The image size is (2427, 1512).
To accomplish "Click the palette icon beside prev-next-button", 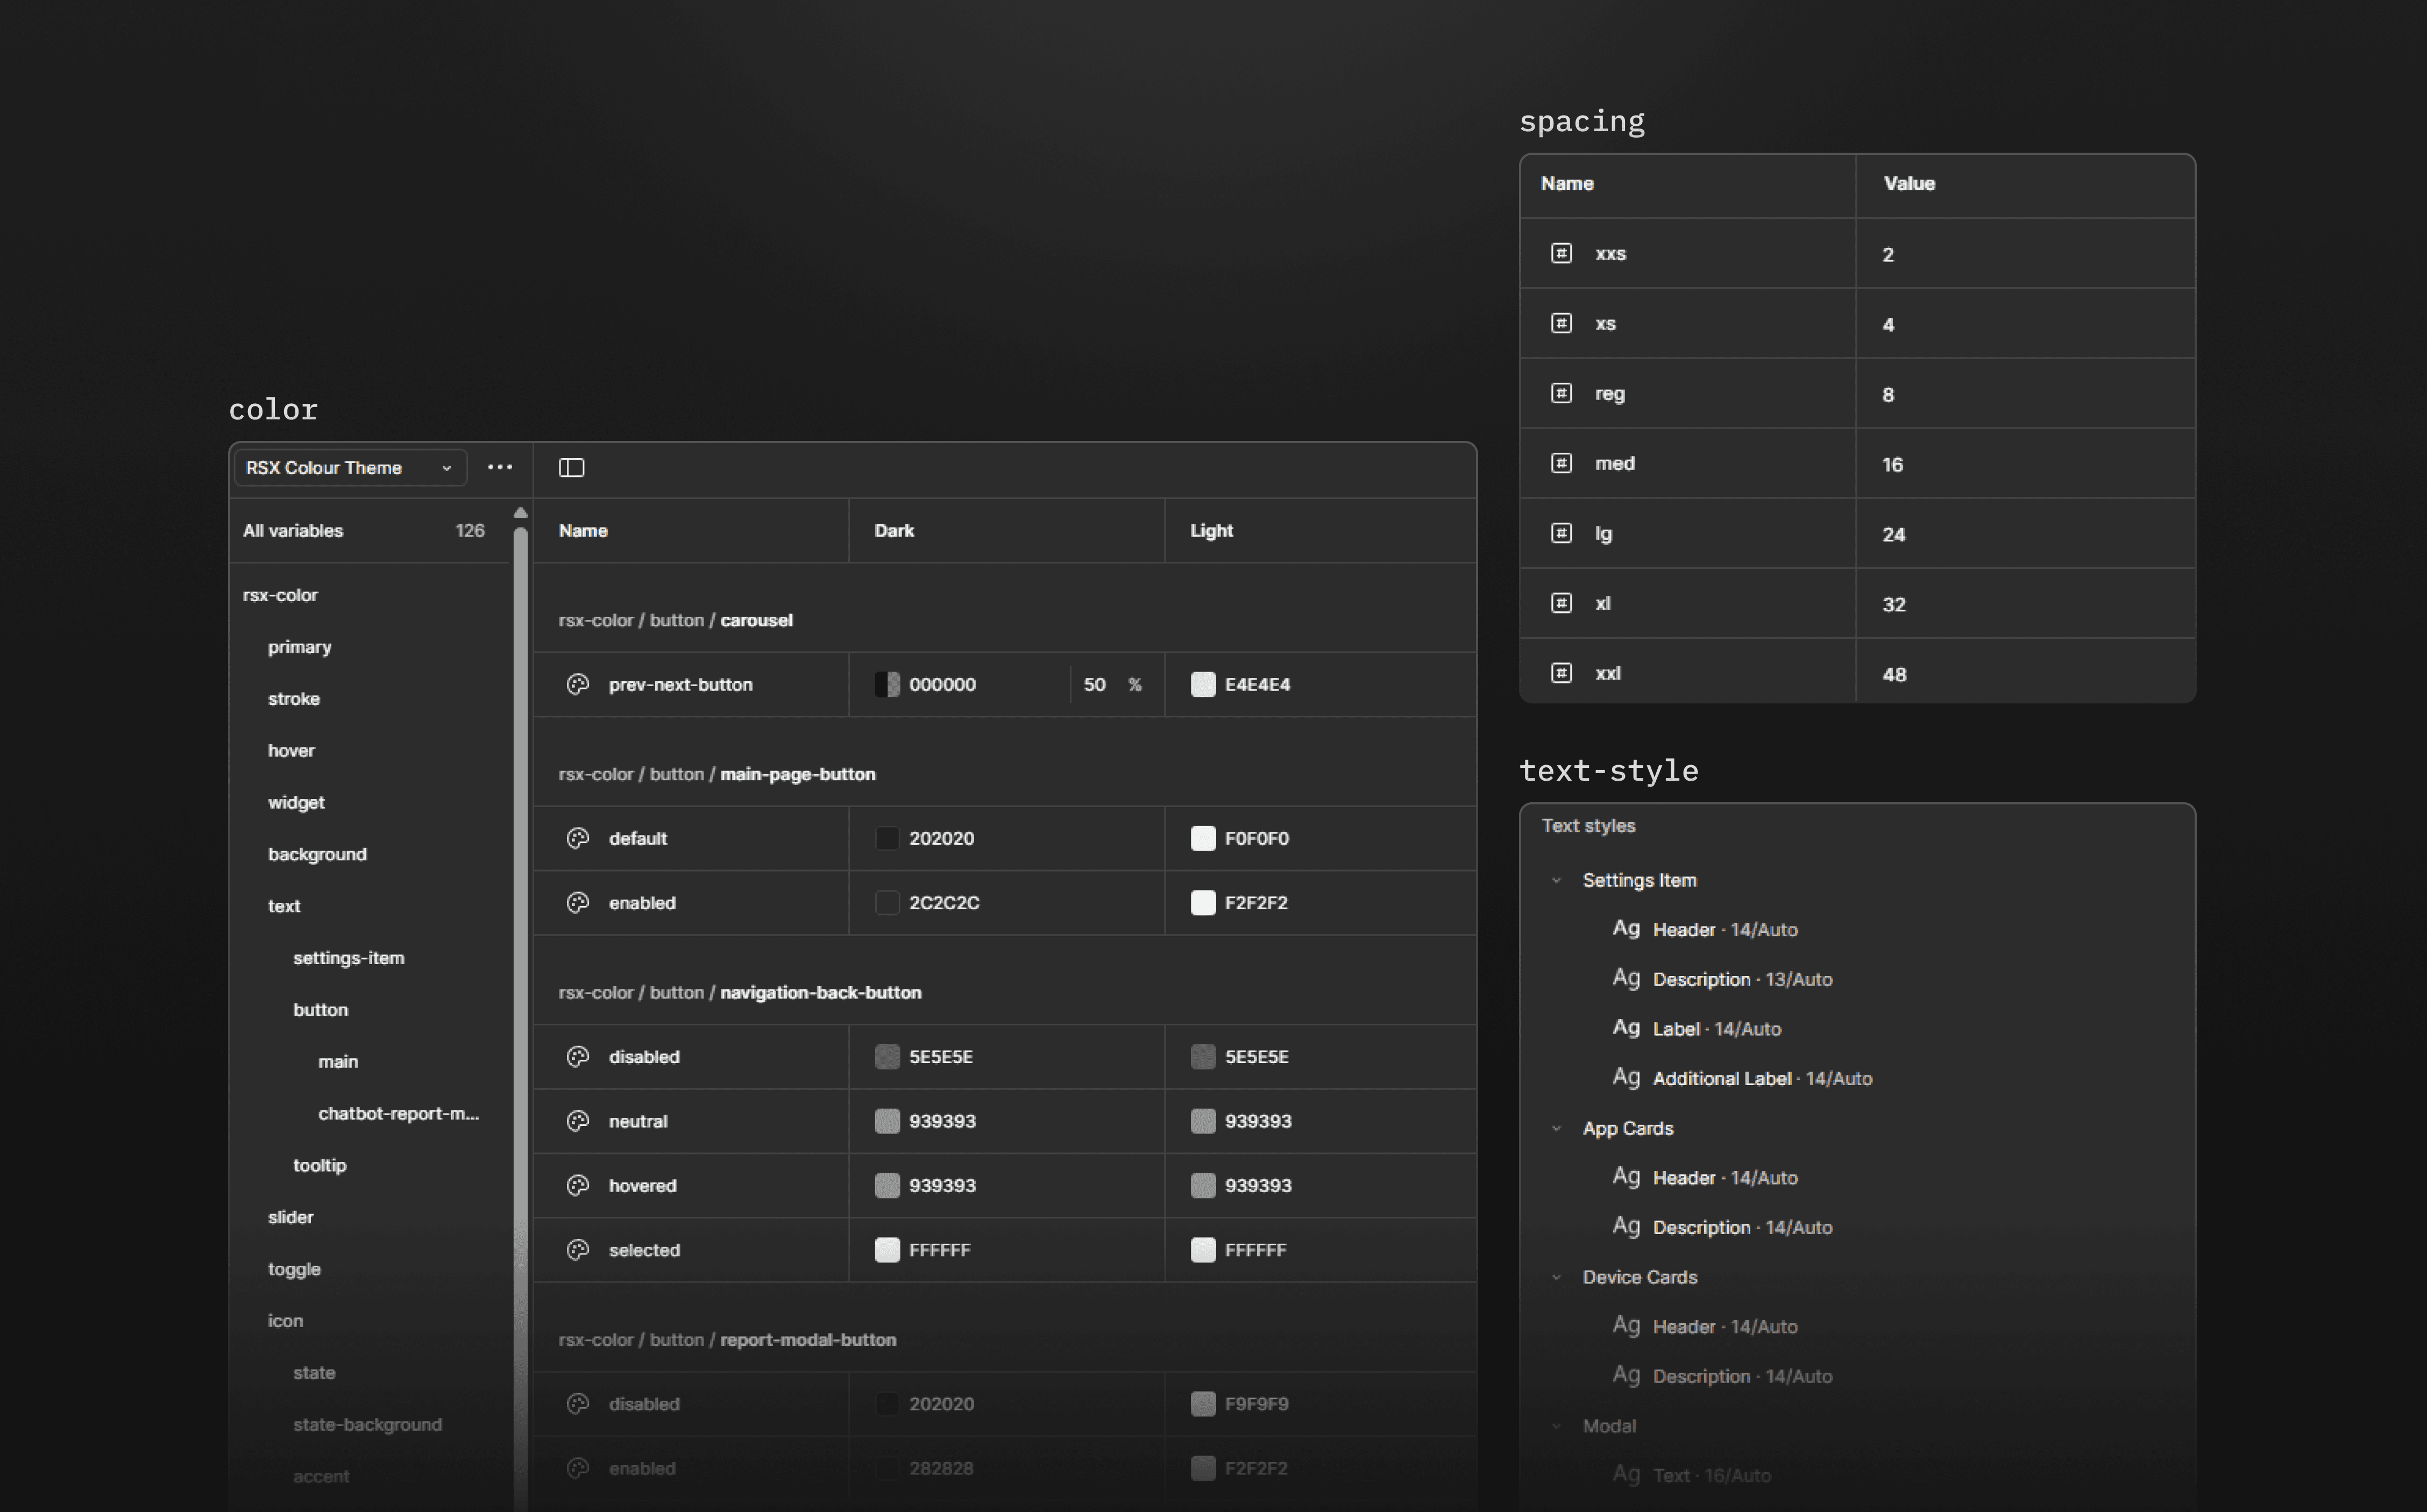I will point(578,685).
